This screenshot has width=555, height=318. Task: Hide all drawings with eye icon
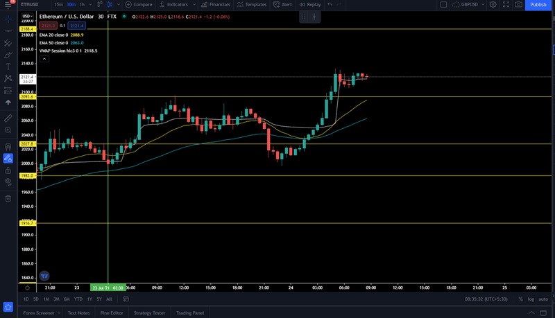[x=8, y=182]
